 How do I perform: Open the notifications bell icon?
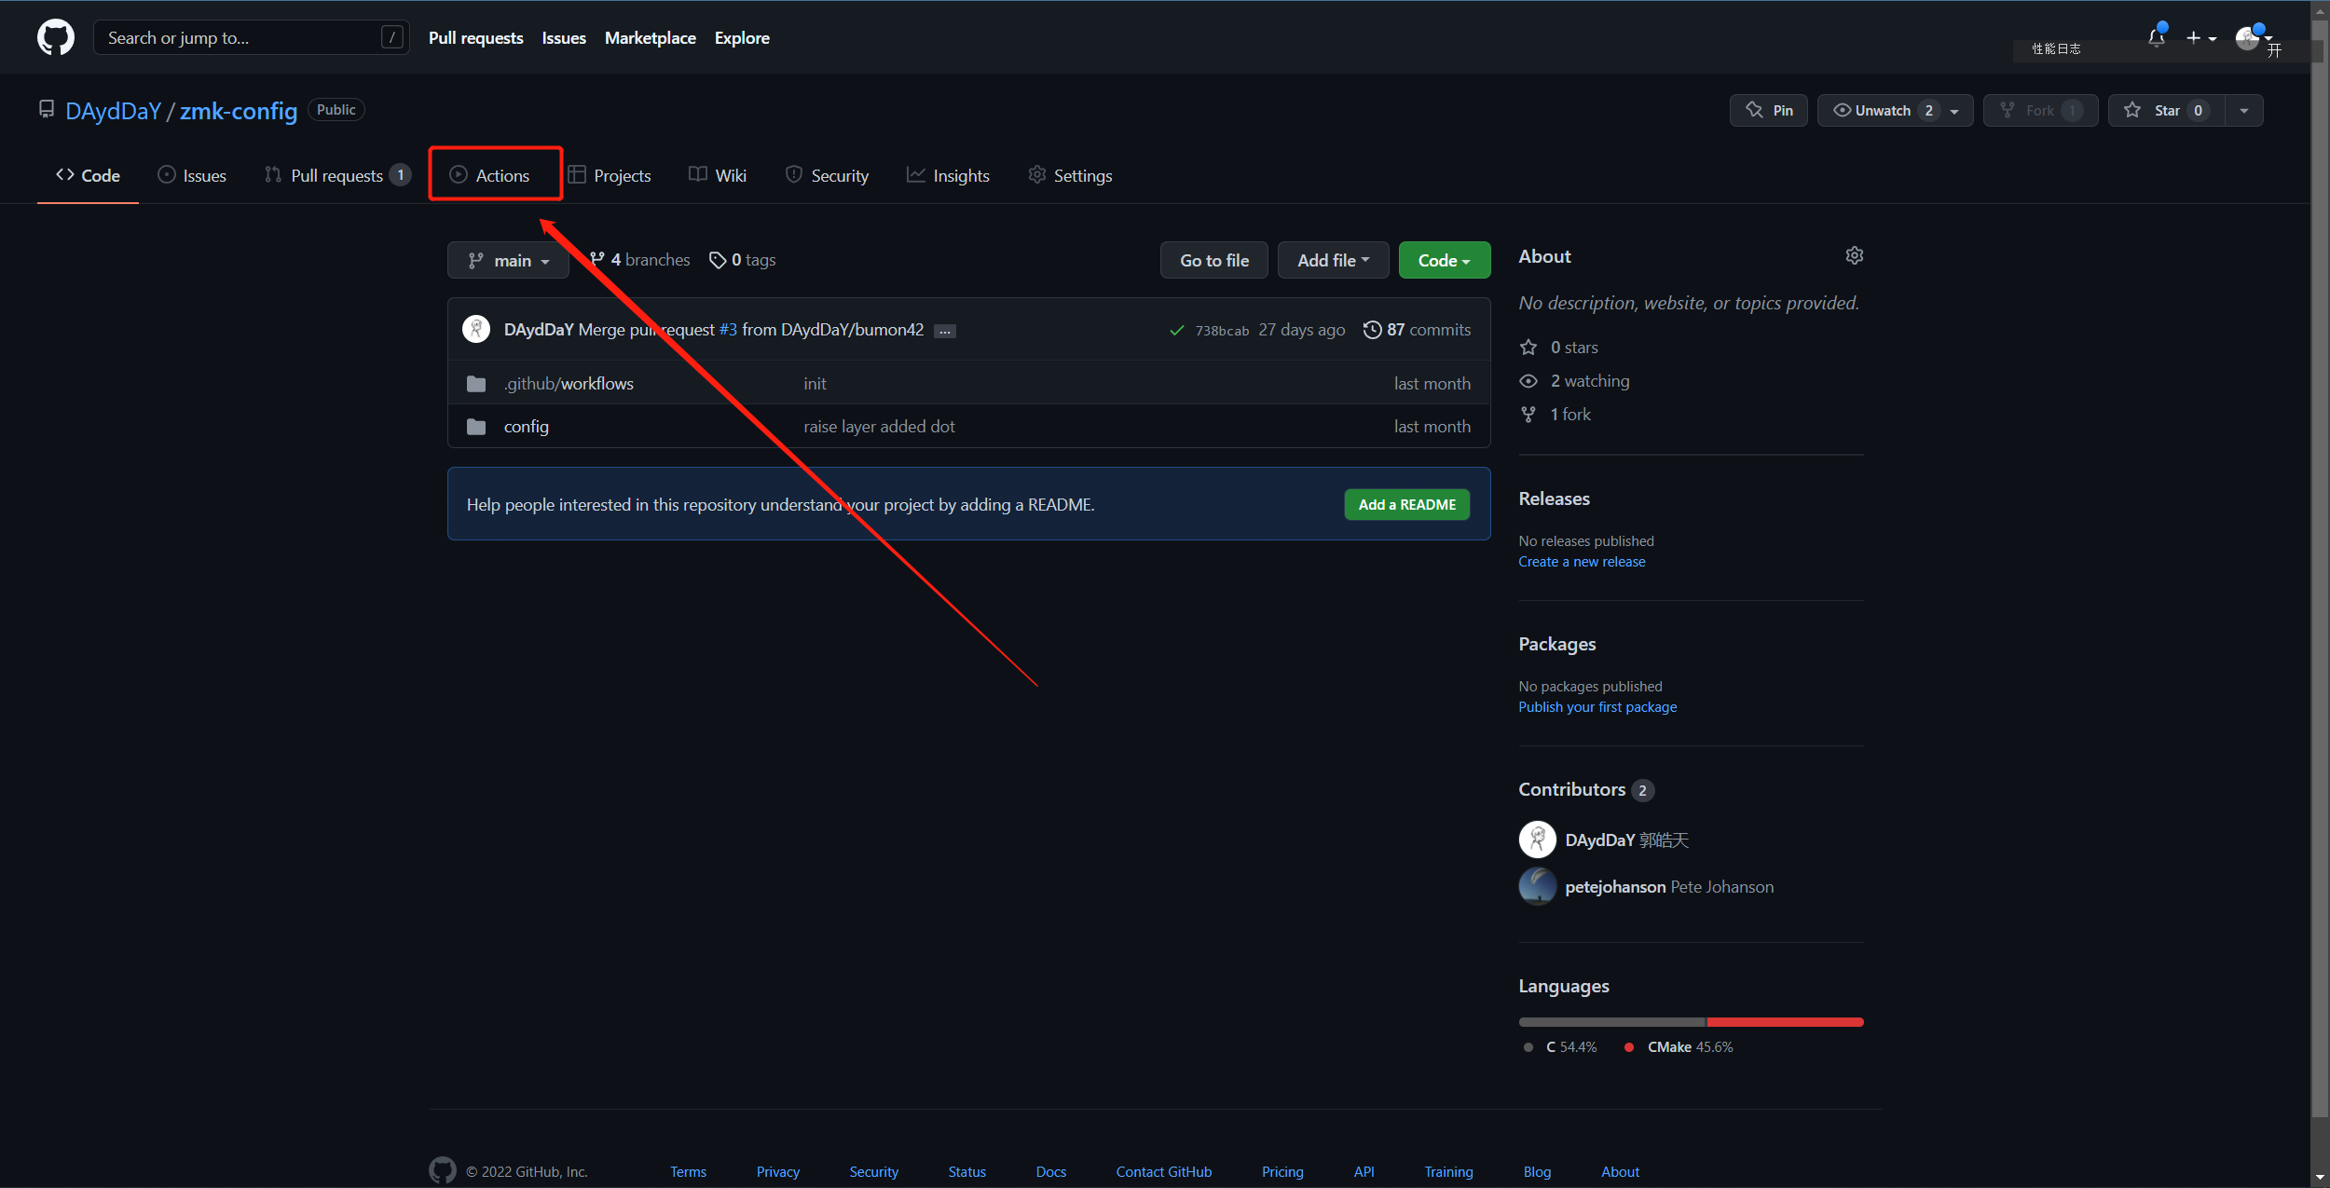(2156, 37)
